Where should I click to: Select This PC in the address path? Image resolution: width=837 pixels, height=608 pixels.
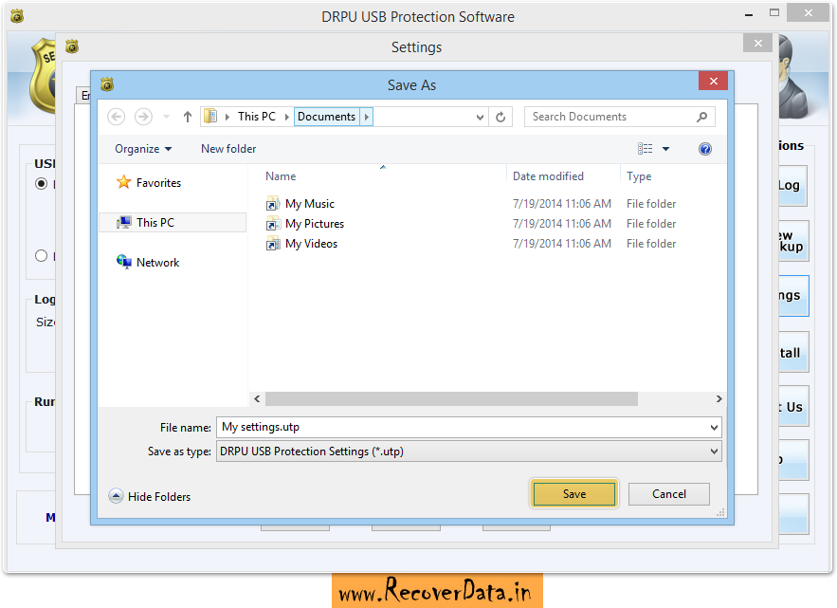(x=257, y=117)
